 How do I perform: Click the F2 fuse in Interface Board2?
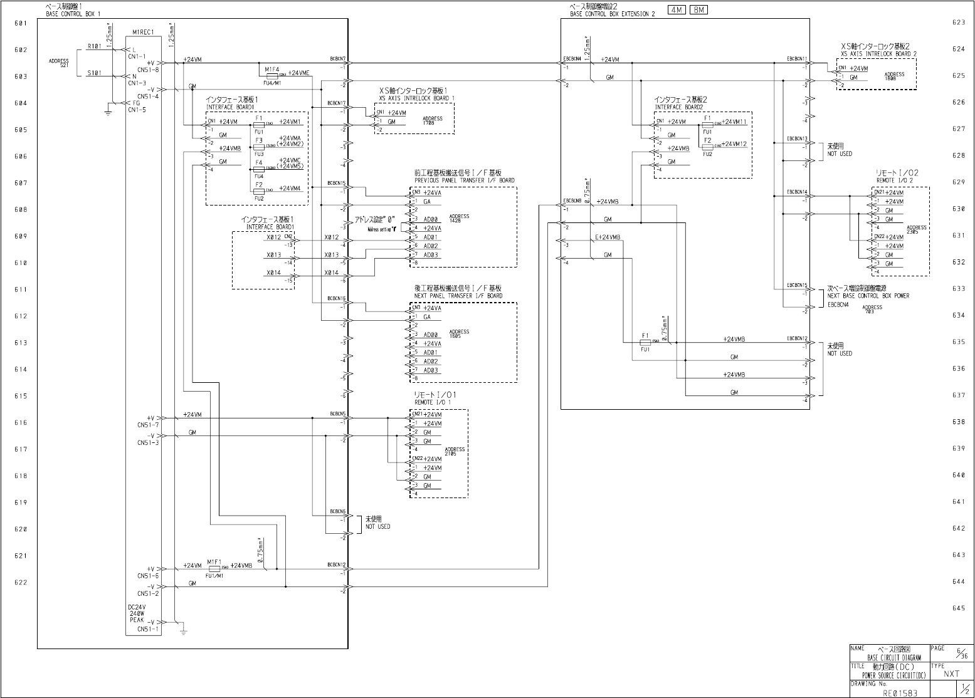708,147
